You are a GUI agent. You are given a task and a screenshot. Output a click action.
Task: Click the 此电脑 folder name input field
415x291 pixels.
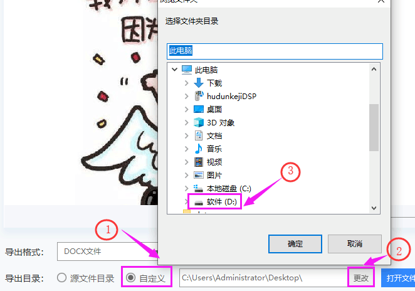(275, 51)
